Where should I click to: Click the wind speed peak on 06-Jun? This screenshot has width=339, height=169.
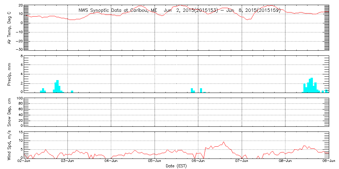pyautogui.click(x=223, y=142)
